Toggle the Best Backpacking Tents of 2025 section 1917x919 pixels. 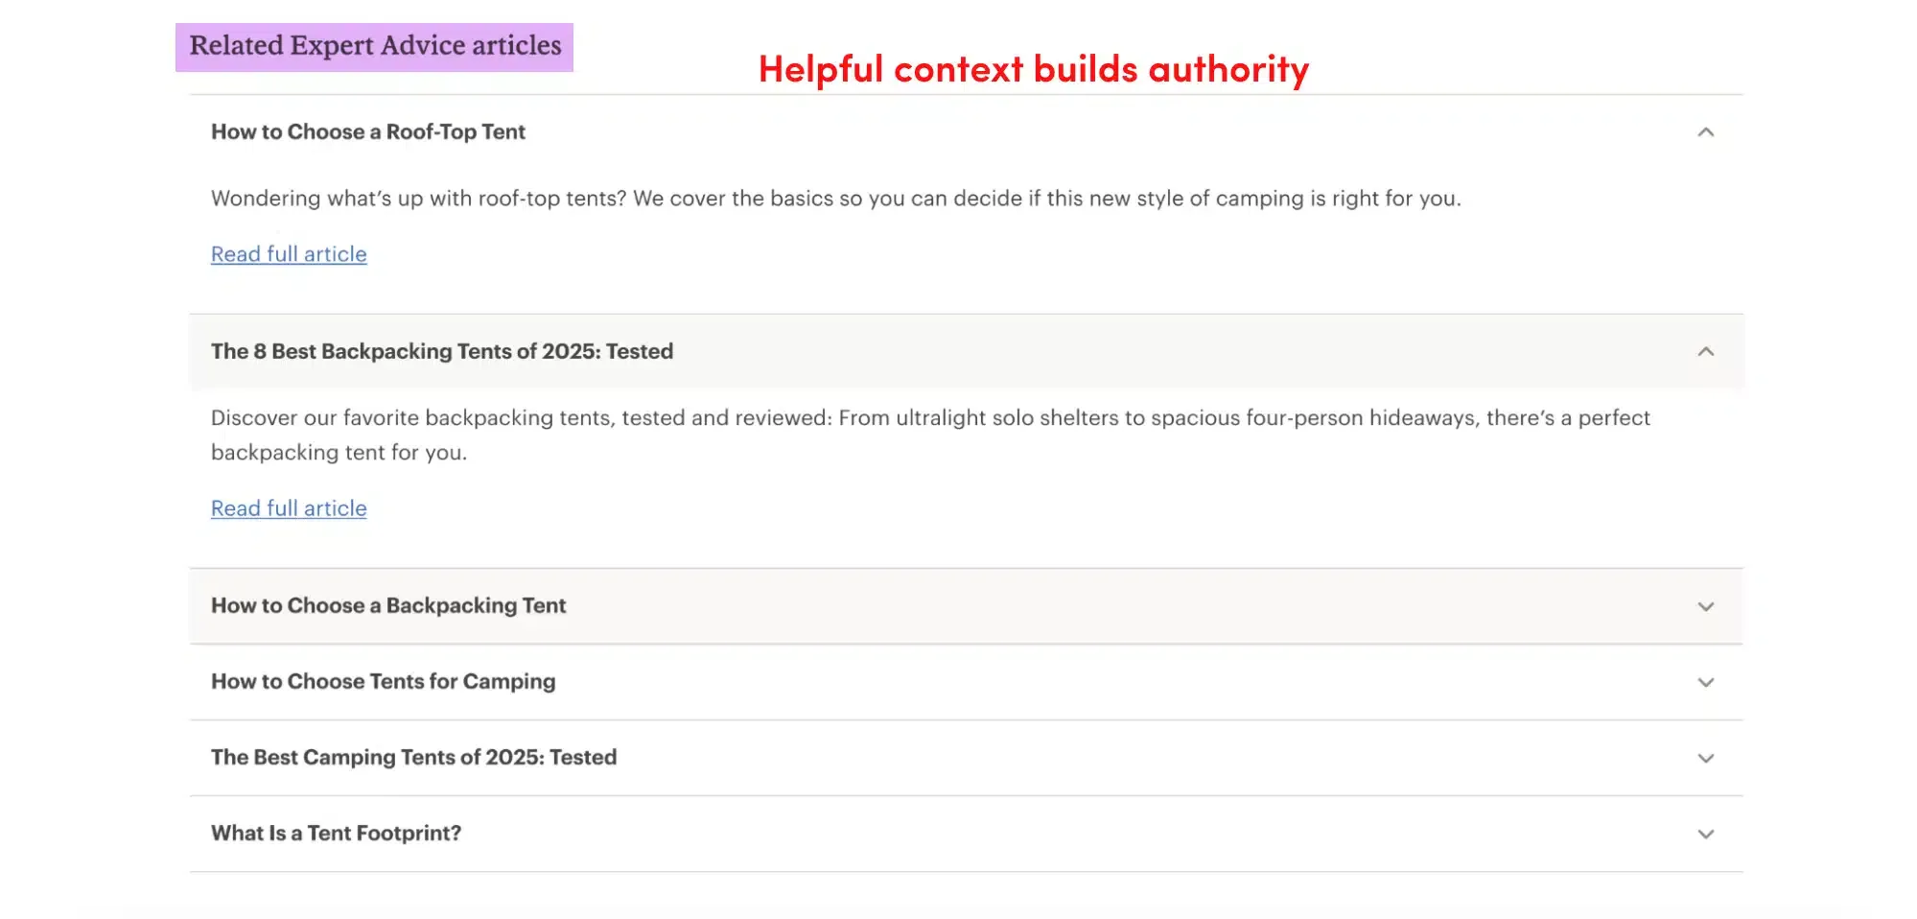tap(441, 352)
